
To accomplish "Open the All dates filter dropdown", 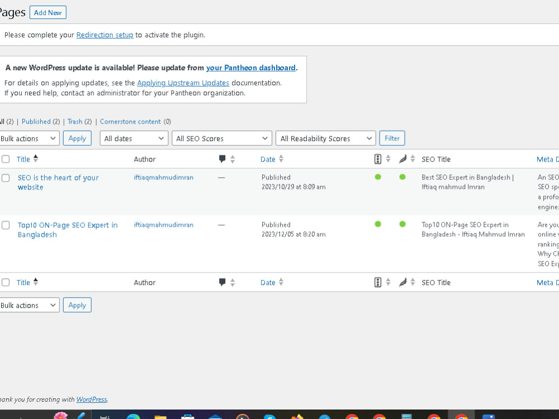I will [134, 138].
